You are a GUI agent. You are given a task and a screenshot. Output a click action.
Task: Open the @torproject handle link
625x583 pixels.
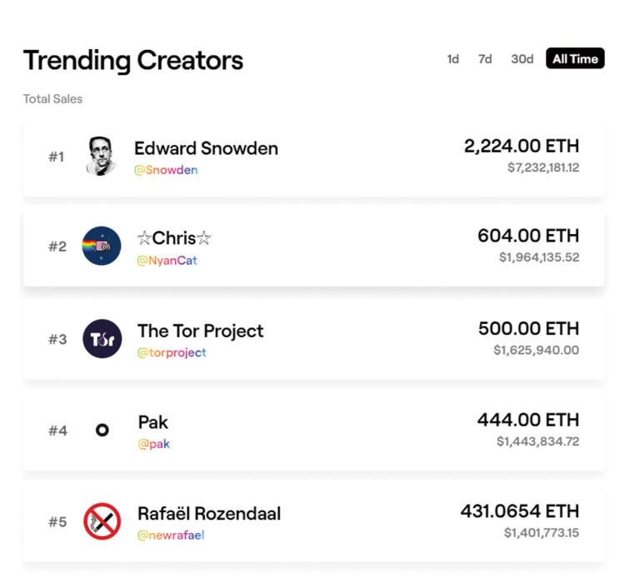click(172, 352)
